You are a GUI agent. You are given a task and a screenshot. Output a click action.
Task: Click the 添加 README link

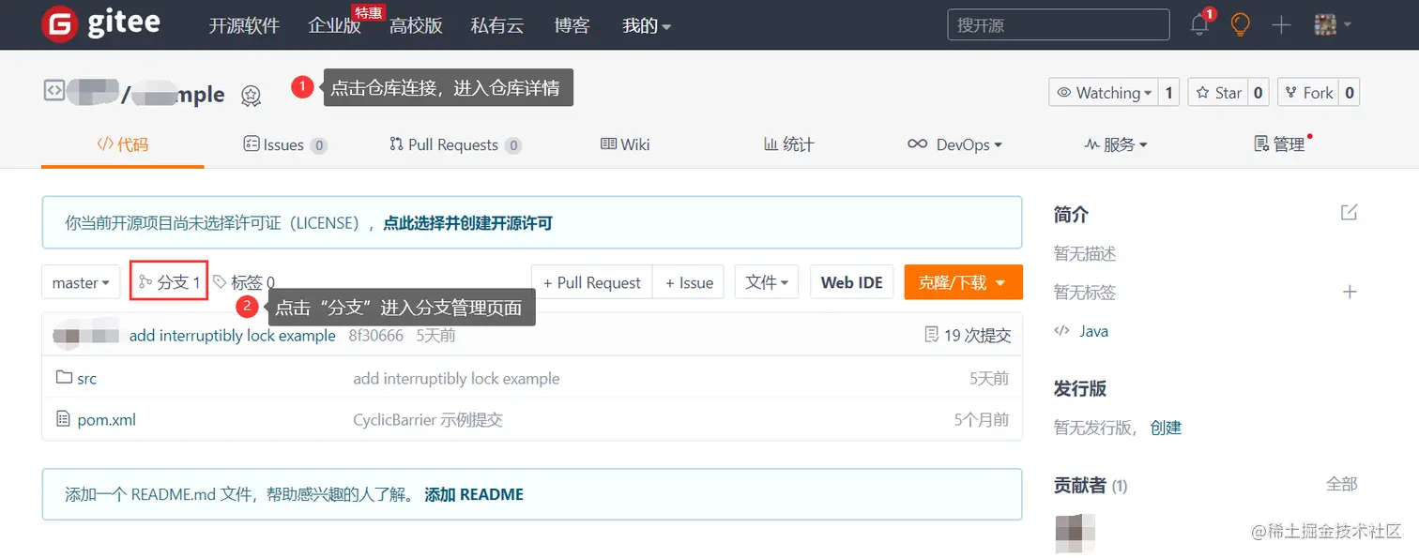pyautogui.click(x=474, y=494)
